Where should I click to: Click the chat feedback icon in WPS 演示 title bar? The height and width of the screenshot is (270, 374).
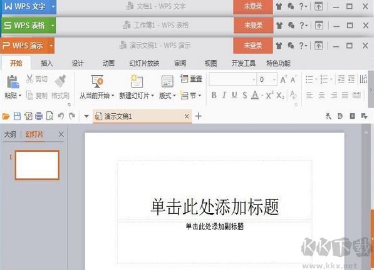291,46
